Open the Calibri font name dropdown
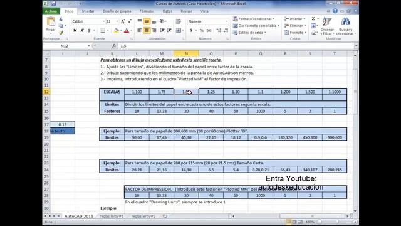The width and height of the screenshot is (401, 226). click(103, 21)
